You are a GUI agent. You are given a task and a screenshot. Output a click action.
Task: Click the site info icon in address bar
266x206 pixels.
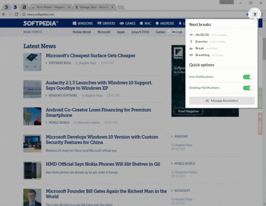(x=24, y=15)
